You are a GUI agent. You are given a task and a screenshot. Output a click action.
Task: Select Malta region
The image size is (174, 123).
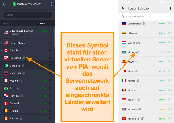pos(146,71)
